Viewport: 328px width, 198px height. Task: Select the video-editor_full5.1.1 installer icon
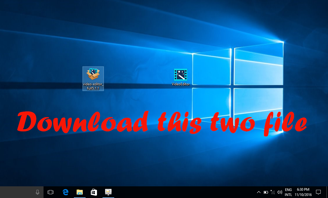pyautogui.click(x=93, y=79)
